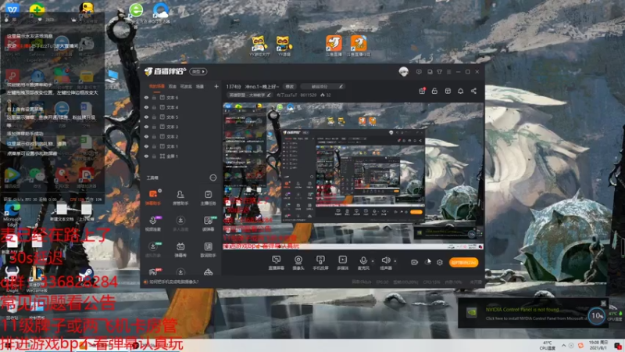
Task: Open the 弹幕助手 tool
Action: coord(153,198)
